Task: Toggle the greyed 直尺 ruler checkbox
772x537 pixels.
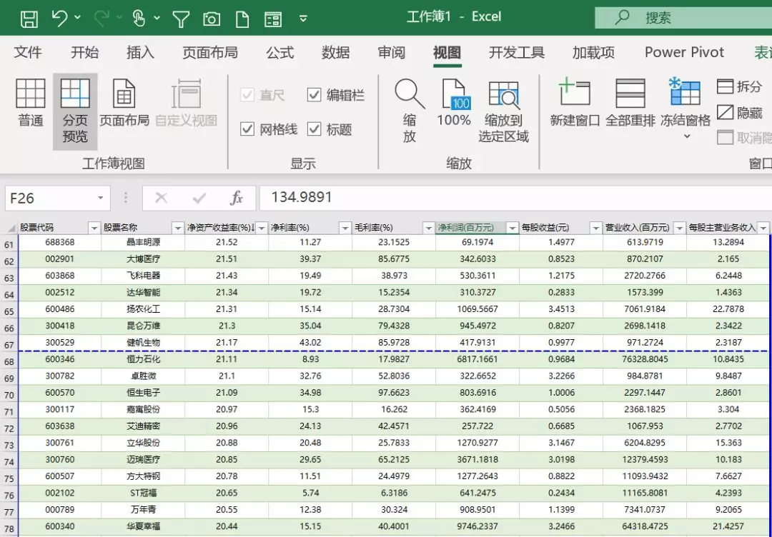Action: click(x=247, y=94)
